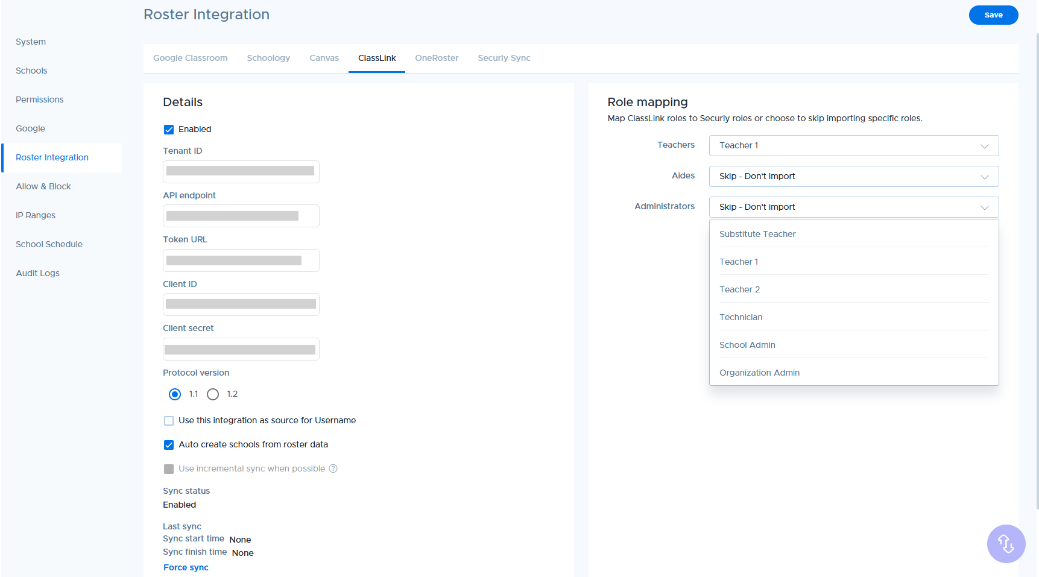Screen dimensions: 1039x577
Task: Choose Technician from the list
Action: click(854, 317)
